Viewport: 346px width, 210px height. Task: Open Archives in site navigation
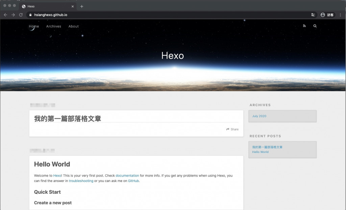(x=54, y=26)
